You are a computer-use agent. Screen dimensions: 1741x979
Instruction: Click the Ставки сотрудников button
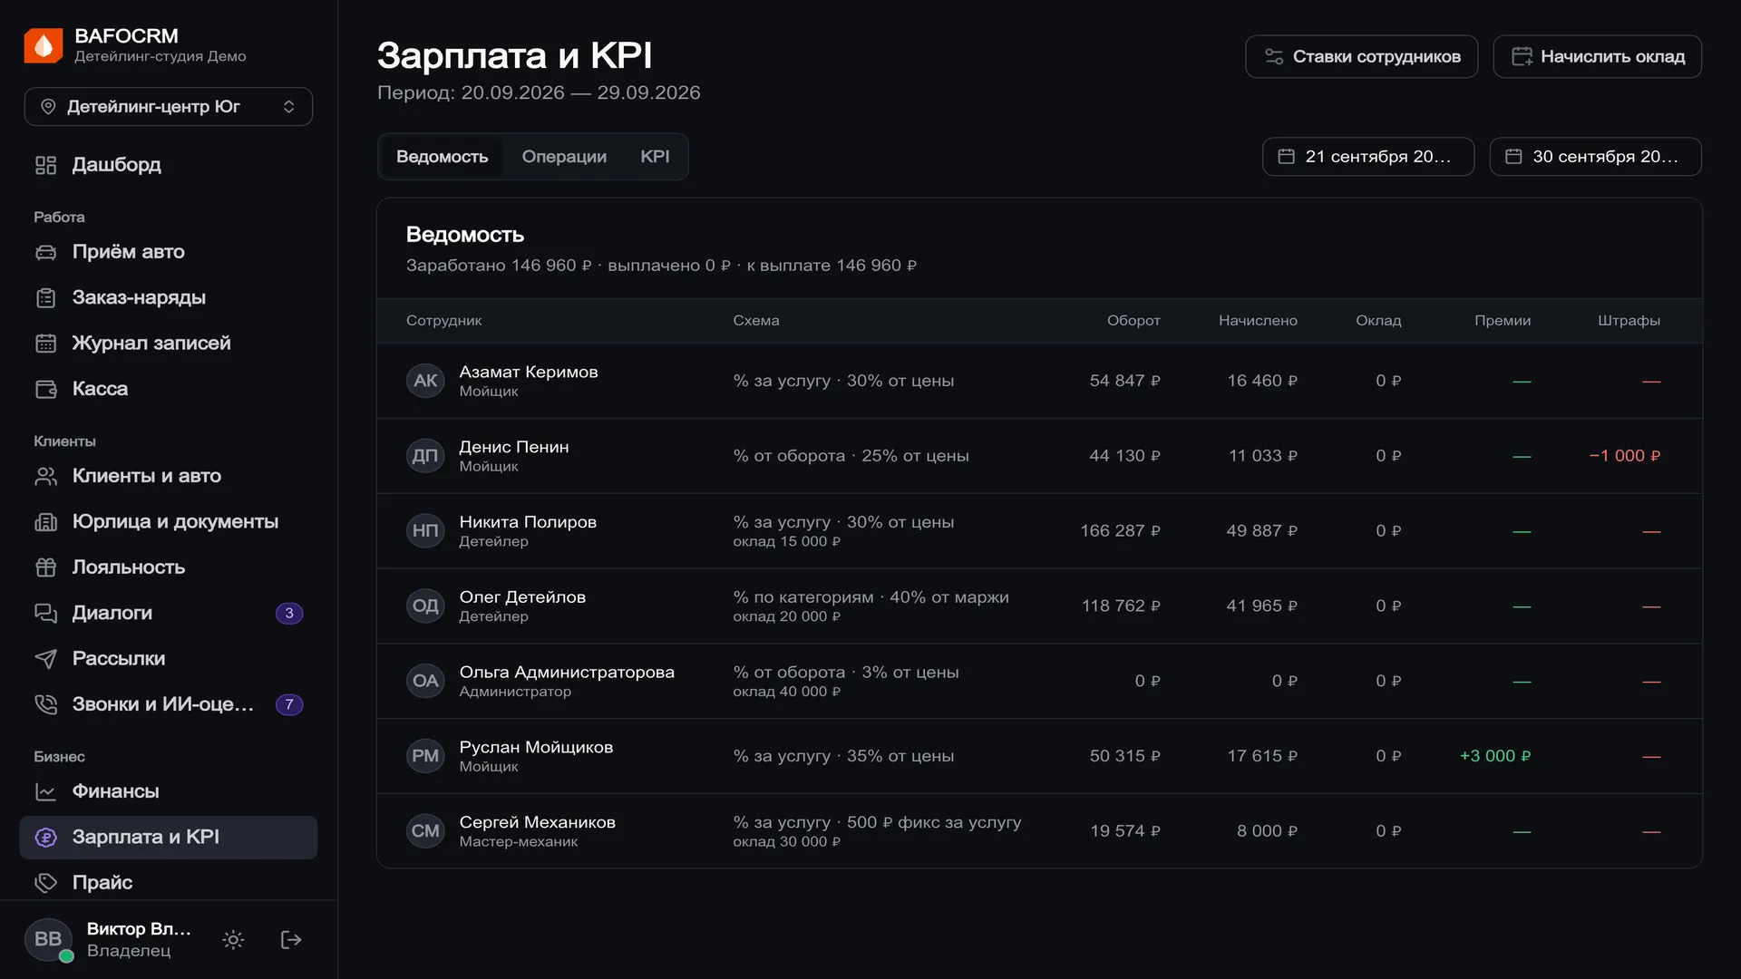[1361, 56]
